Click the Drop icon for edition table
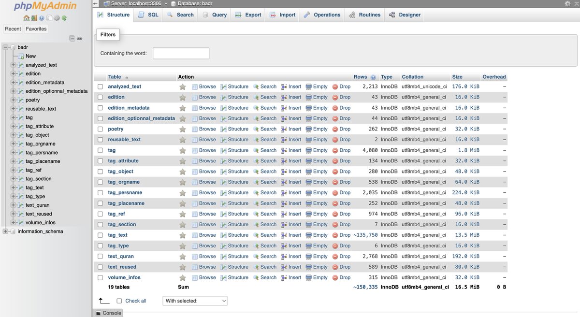This screenshot has height=317, width=580. (335, 97)
